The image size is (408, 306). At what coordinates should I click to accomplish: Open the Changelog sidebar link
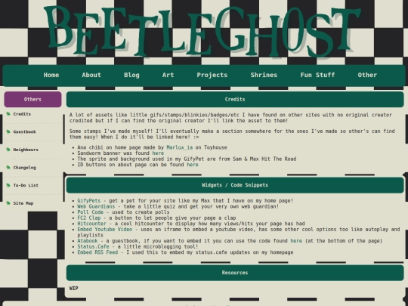[24, 168]
